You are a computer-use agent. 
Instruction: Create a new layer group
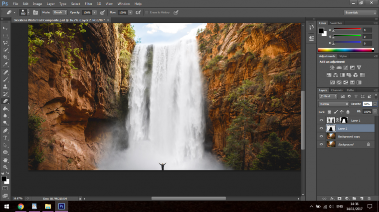tap(355, 198)
